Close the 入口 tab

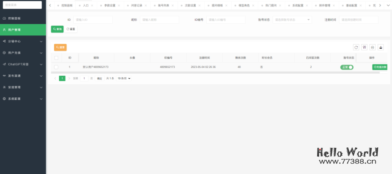point(92,5)
